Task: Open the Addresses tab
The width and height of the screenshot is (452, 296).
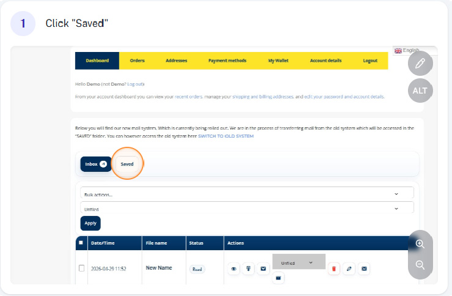Action: 176,61
